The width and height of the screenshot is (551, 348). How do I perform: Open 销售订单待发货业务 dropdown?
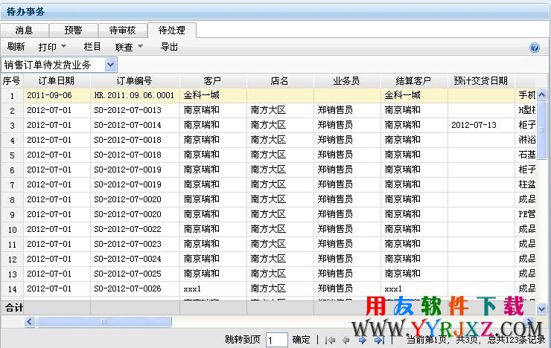(110, 65)
